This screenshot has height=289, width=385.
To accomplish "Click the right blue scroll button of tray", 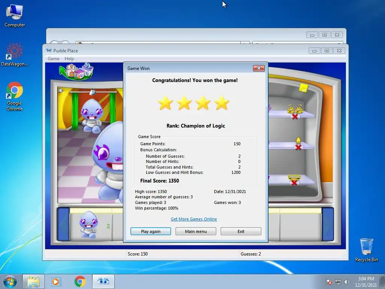I will tap(328, 224).
